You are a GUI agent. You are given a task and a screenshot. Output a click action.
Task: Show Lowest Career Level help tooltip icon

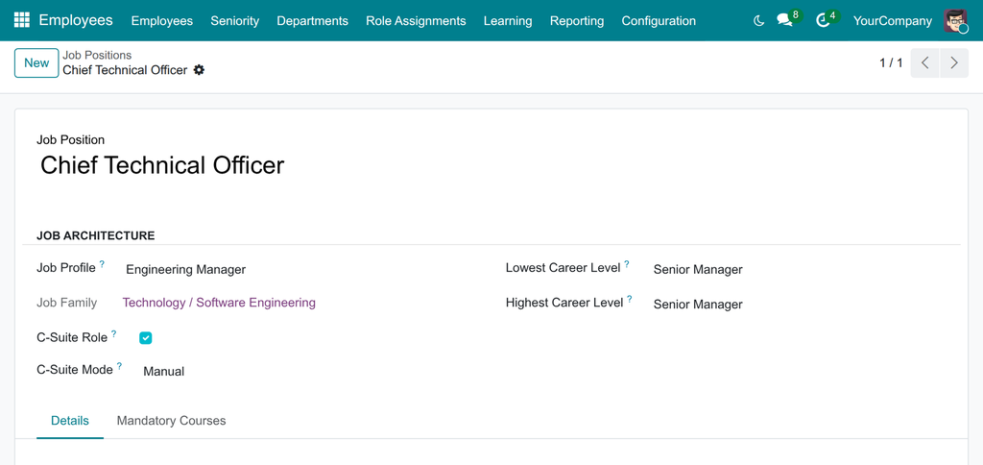point(626,264)
